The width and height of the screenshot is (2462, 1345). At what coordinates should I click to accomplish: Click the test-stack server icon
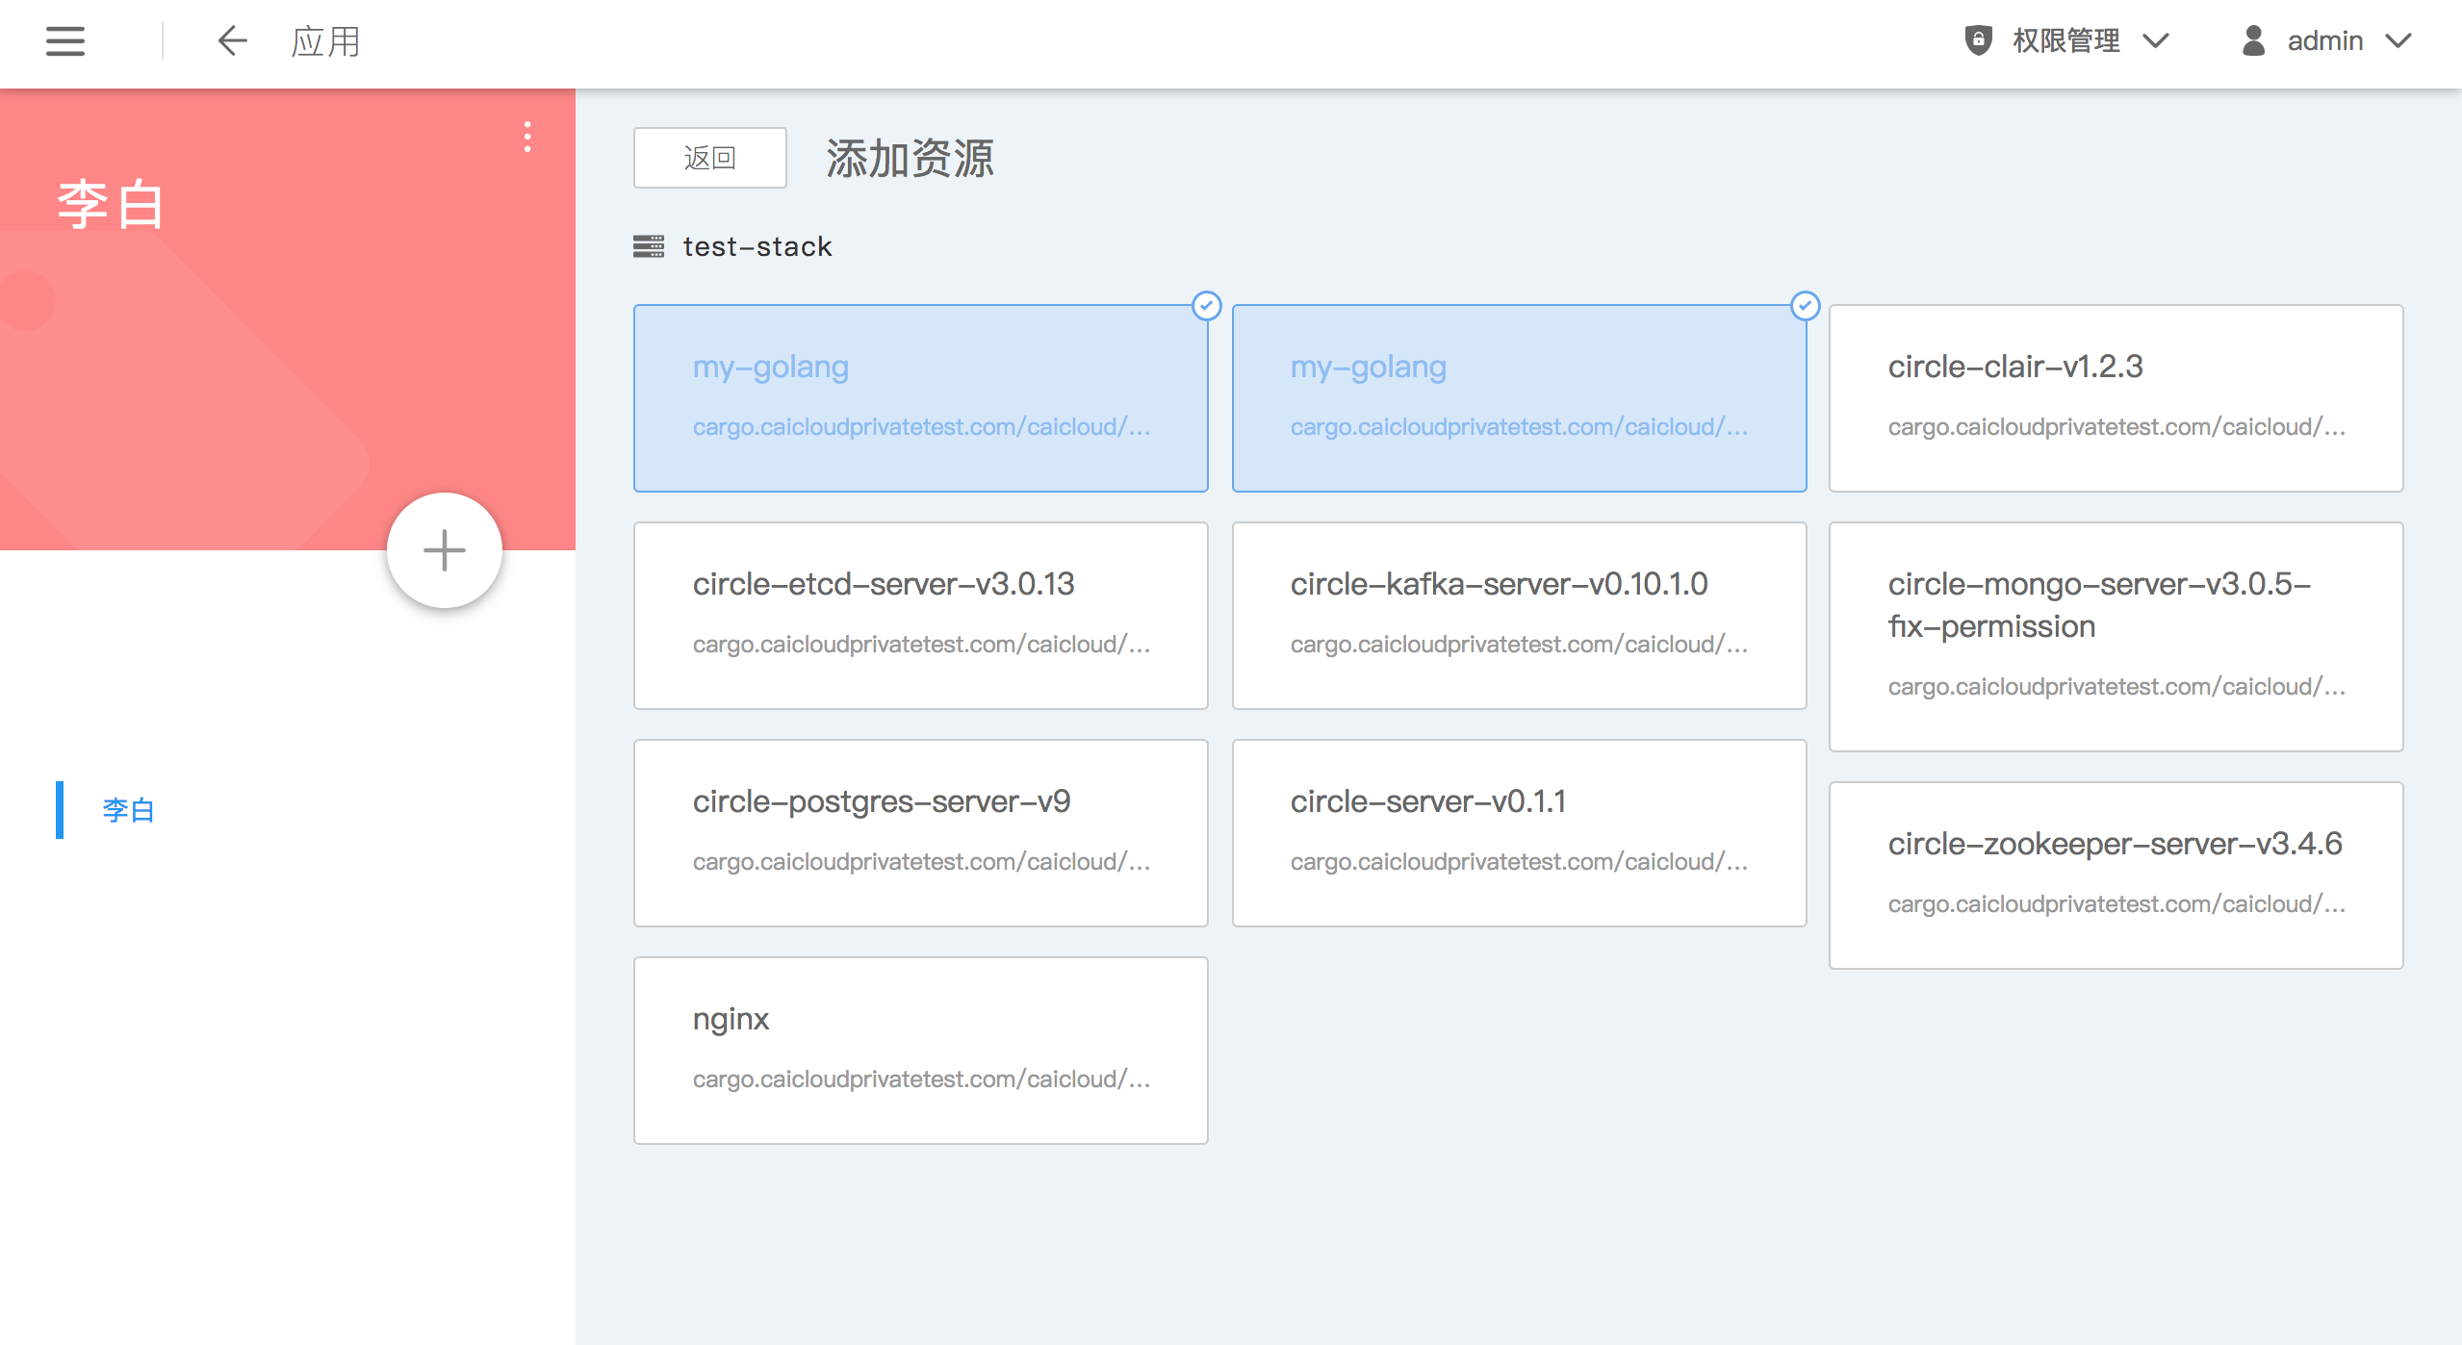(648, 246)
